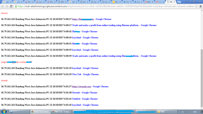Image resolution: width=203 pixels, height=114 pixels.
Task: Click the taskbar item with magnifier icon
Action: pyautogui.click(x=19, y=112)
